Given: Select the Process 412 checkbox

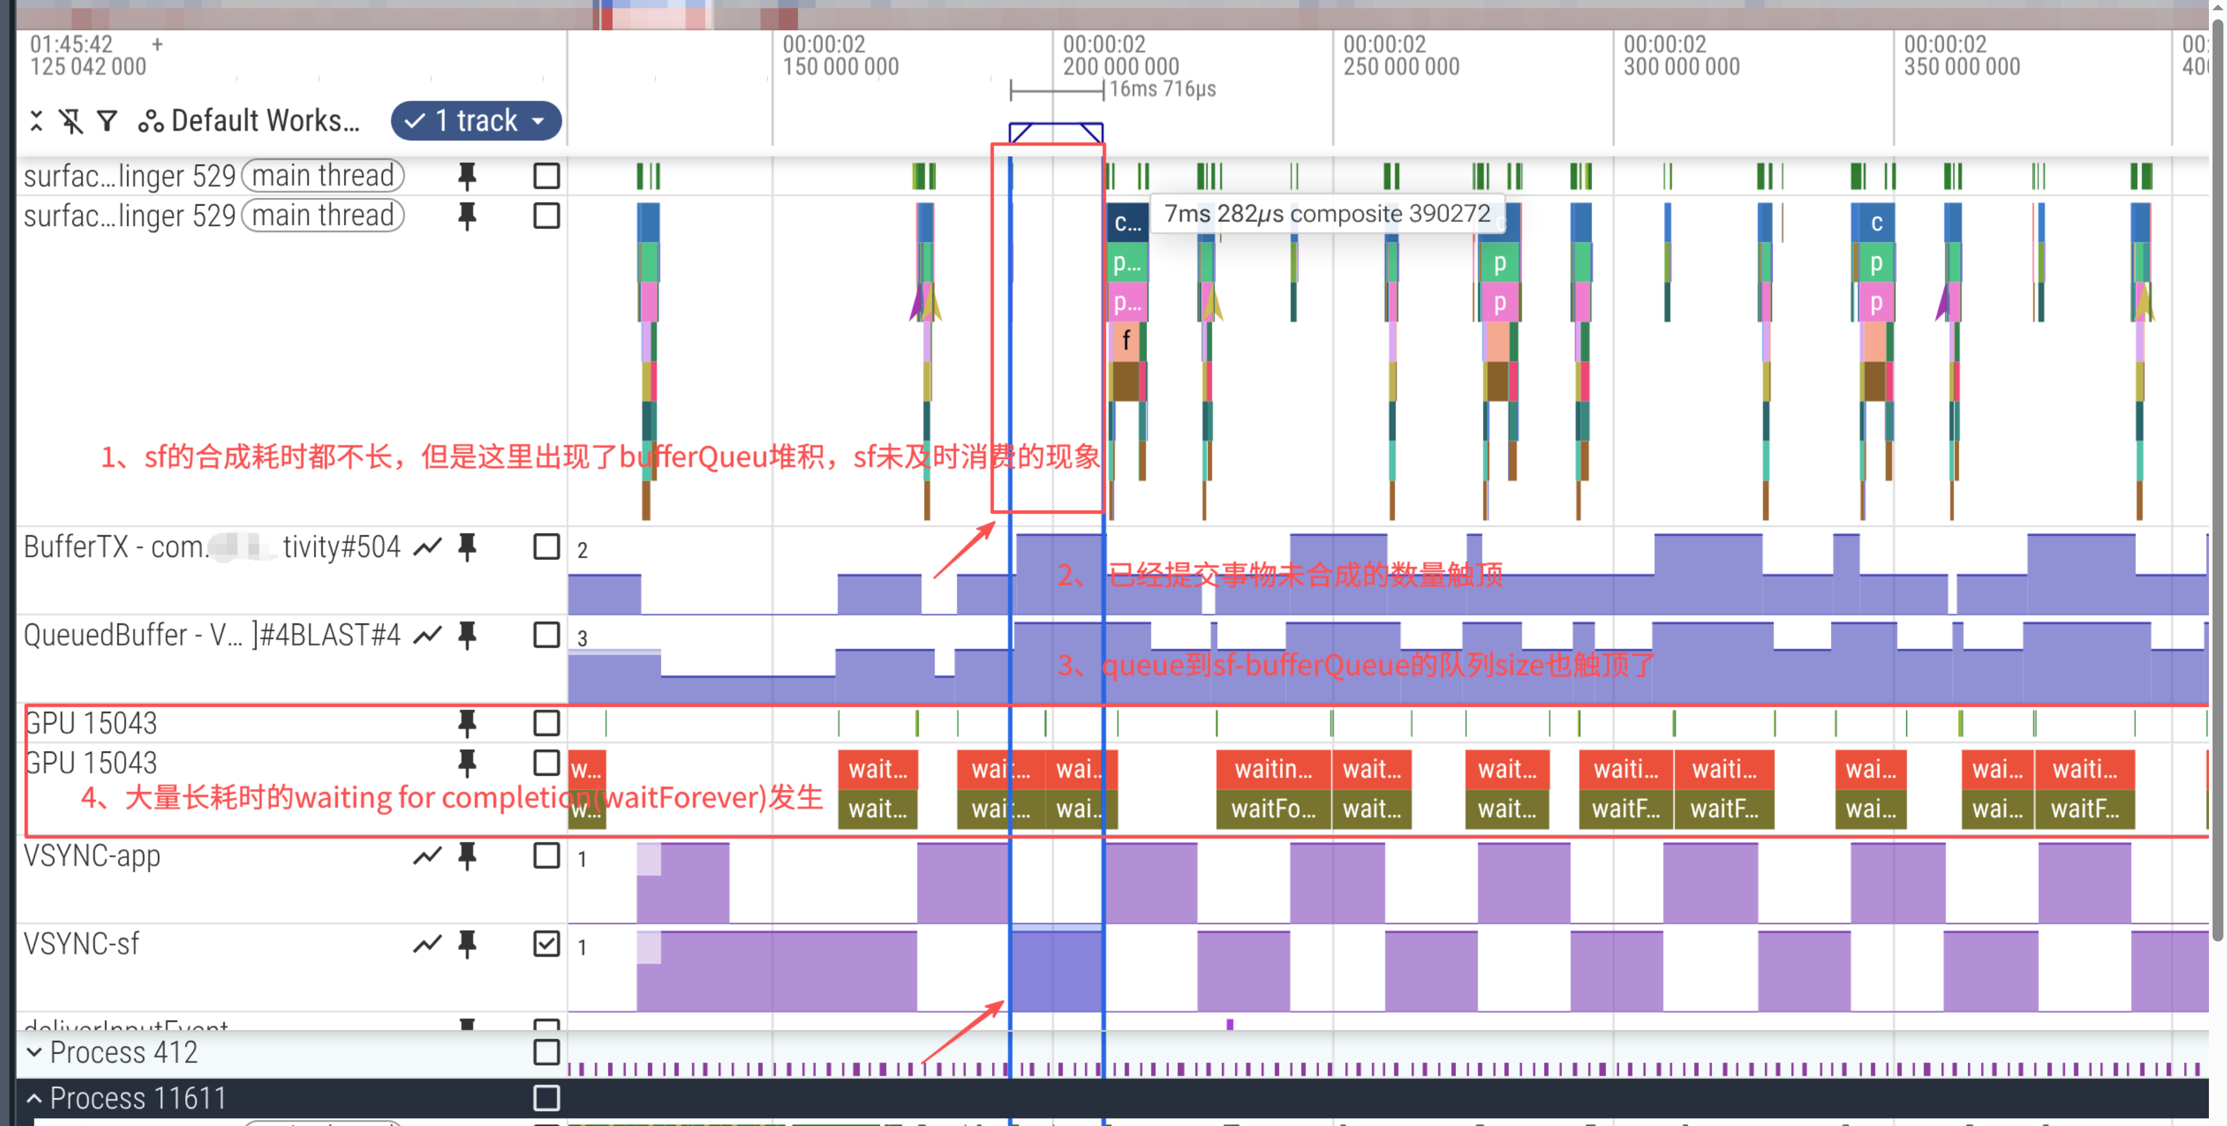Looking at the screenshot, I should [546, 1052].
